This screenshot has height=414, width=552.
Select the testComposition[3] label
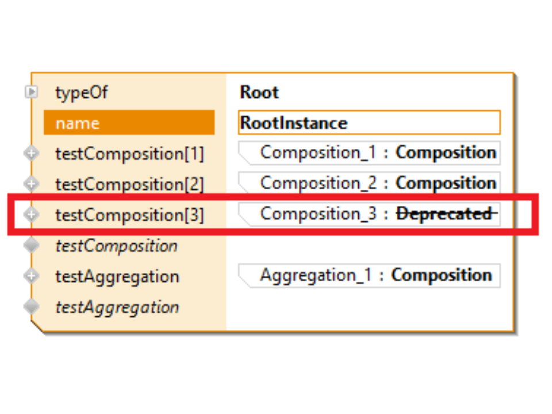click(x=129, y=214)
